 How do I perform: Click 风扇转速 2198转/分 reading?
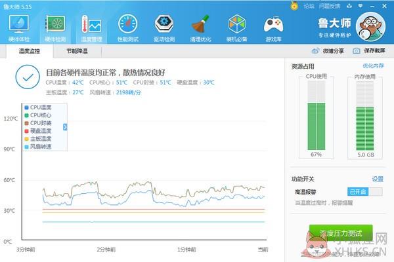115,92
